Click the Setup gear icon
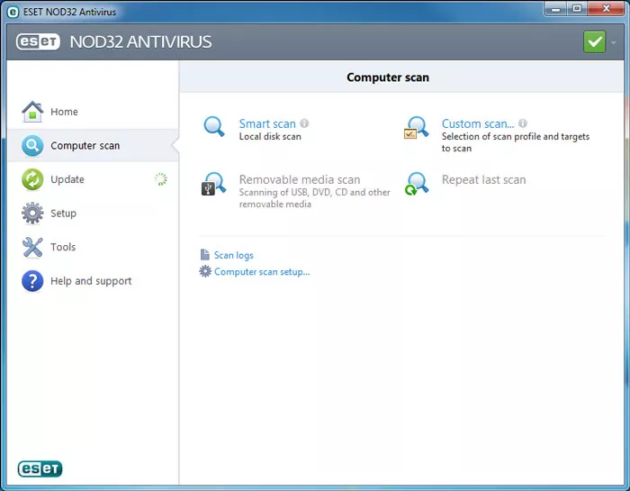The height and width of the screenshot is (491, 630). (32, 214)
